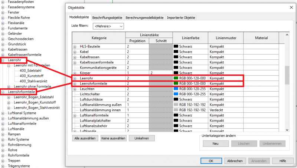Open the Liste filtern dropdown

108,26
